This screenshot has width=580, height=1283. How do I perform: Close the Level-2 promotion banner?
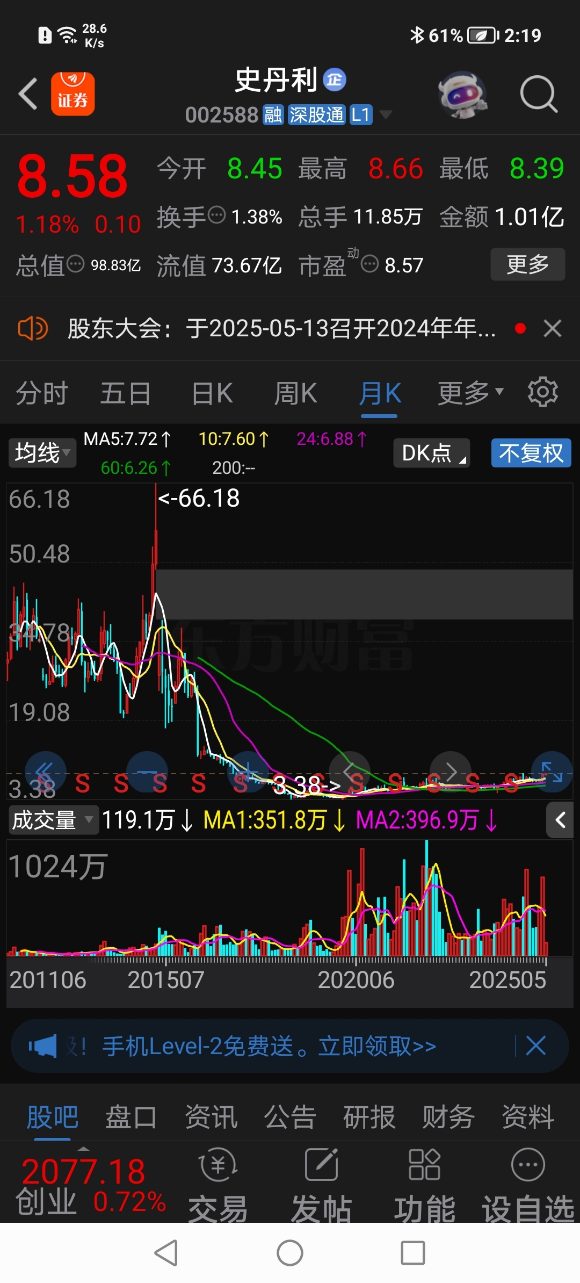535,1046
